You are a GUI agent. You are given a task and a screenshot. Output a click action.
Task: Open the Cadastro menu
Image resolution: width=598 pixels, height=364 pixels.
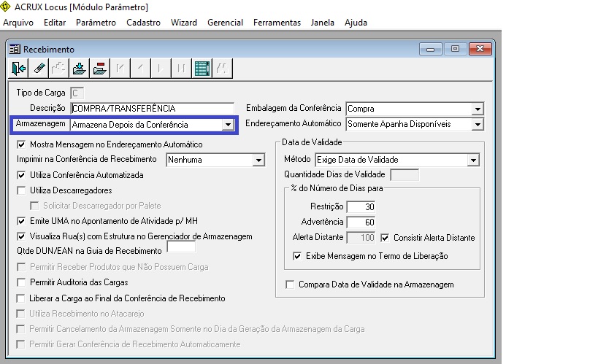[143, 23]
